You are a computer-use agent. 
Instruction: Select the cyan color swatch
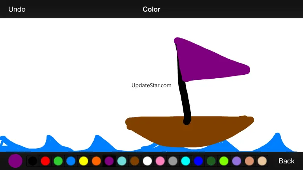click(186, 161)
